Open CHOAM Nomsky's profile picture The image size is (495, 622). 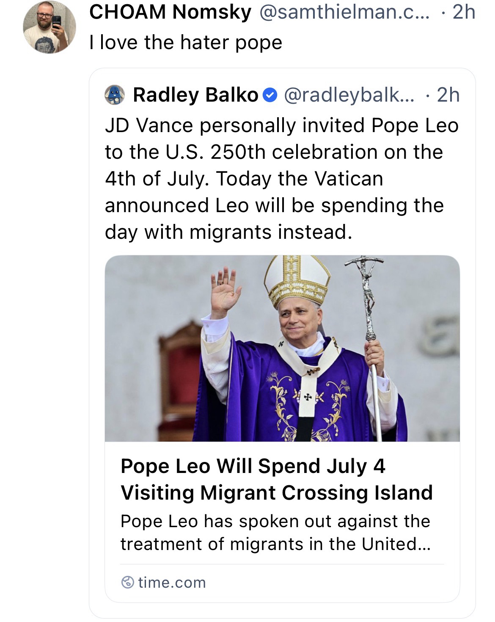pyautogui.click(x=49, y=28)
